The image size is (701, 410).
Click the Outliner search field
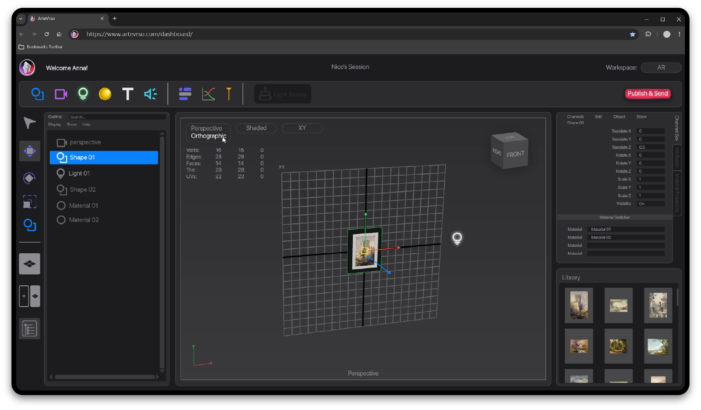click(x=117, y=117)
